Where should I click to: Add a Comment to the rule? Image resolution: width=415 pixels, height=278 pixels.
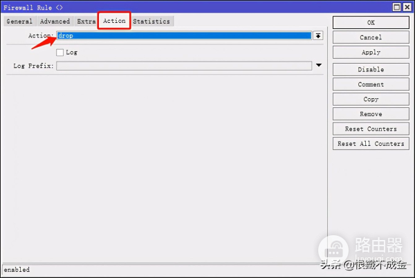click(x=371, y=84)
